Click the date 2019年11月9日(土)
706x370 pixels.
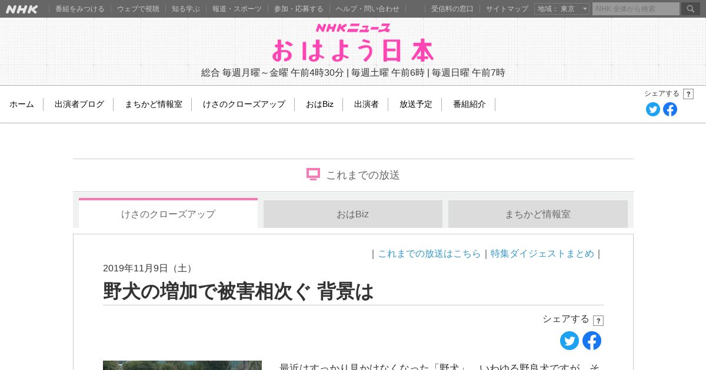pos(149,268)
